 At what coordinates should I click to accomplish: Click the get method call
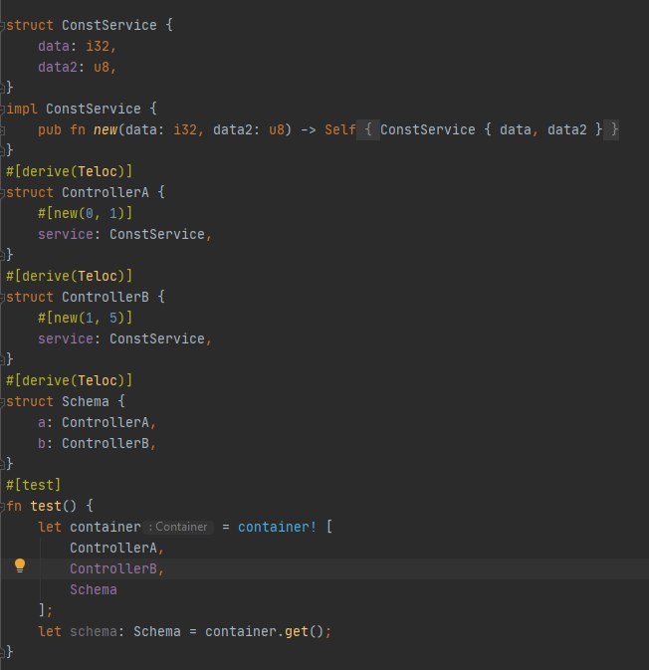pos(296,631)
